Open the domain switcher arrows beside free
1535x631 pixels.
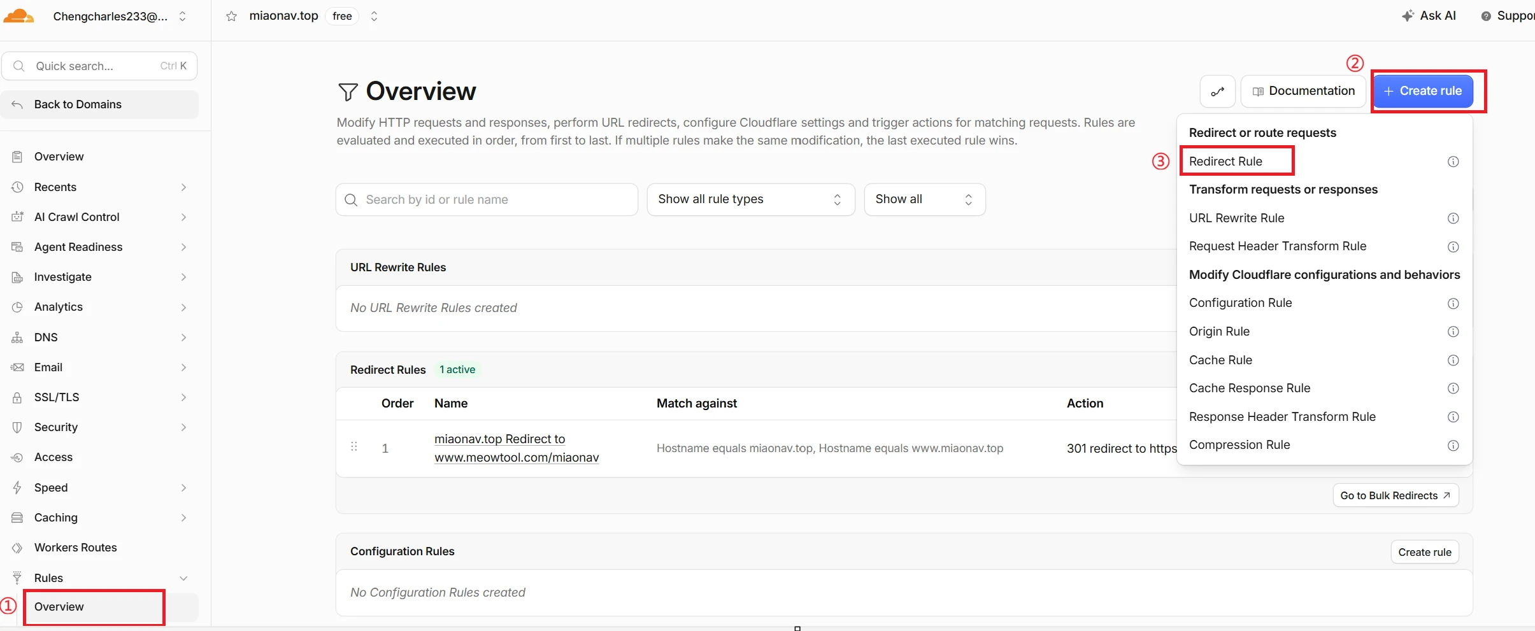tap(374, 17)
